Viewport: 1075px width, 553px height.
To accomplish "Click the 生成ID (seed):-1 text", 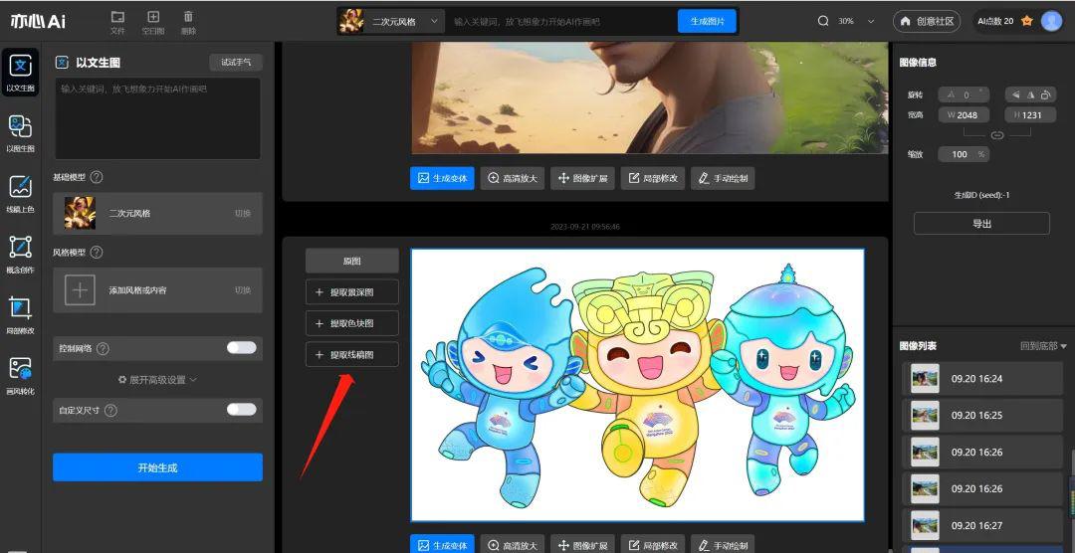I will pyautogui.click(x=981, y=195).
